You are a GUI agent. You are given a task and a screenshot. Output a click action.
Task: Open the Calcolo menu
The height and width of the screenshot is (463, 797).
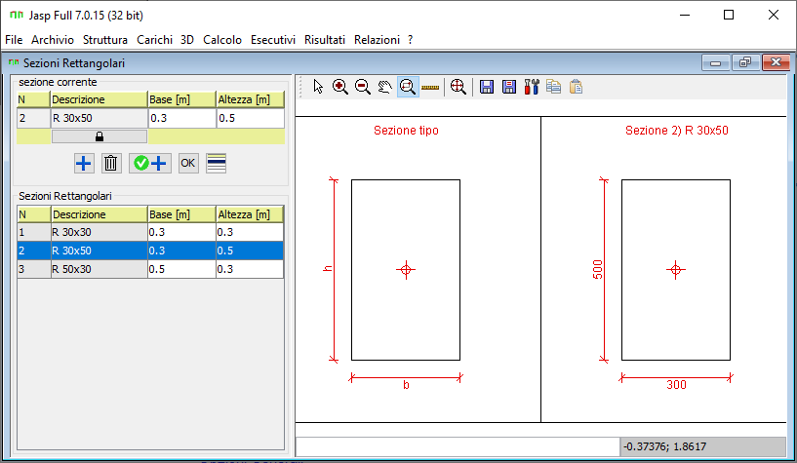pyautogui.click(x=222, y=40)
